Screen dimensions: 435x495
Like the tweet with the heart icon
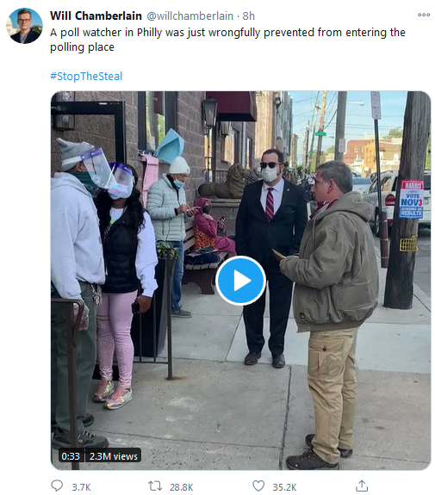point(258,486)
